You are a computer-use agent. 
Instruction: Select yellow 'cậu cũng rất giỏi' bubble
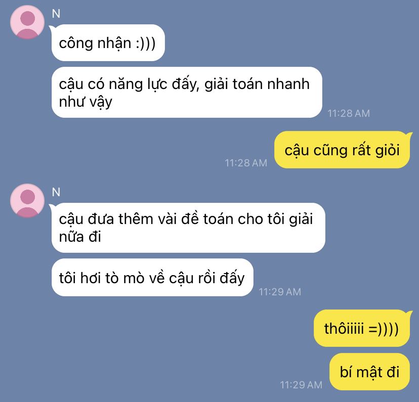click(342, 150)
